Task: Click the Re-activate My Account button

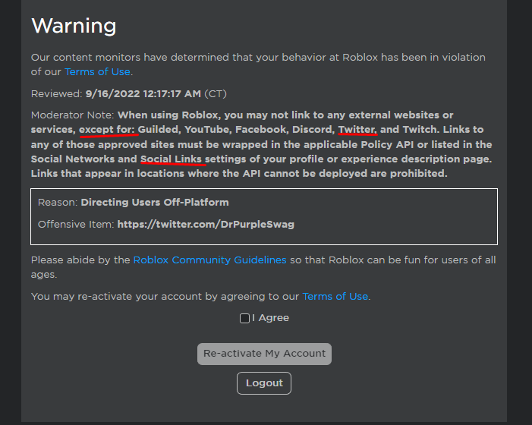Action: click(x=264, y=354)
